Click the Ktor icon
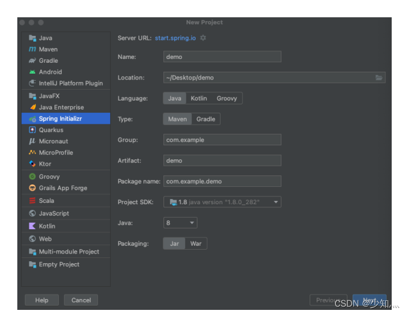This screenshot has height=315, width=409. coord(32,164)
